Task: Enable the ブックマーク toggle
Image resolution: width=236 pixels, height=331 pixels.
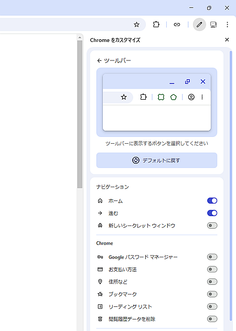Action: point(212,294)
